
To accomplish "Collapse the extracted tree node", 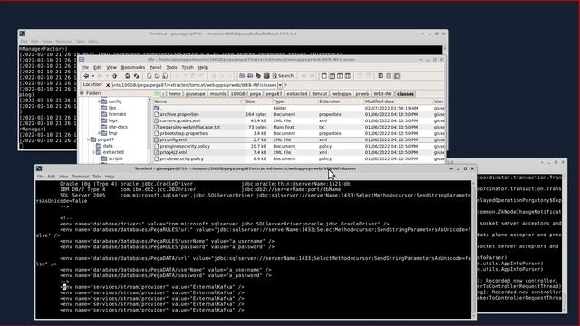I will coord(93,152).
